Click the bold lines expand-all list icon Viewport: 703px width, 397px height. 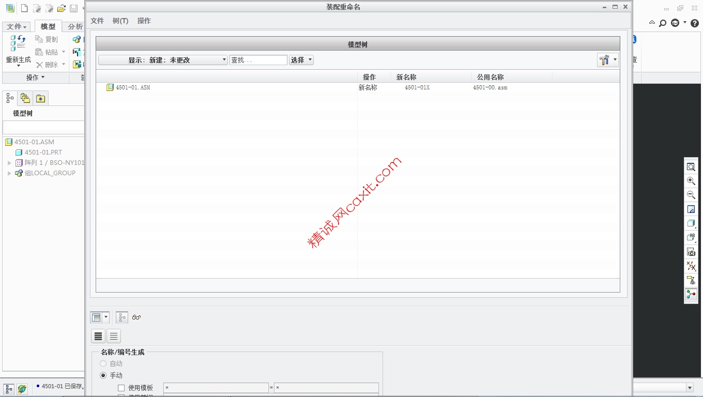(x=98, y=336)
